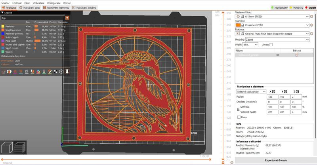This screenshot has height=165, width=317.
Task: Open the Editovat menu
Action: (x=17, y=3)
